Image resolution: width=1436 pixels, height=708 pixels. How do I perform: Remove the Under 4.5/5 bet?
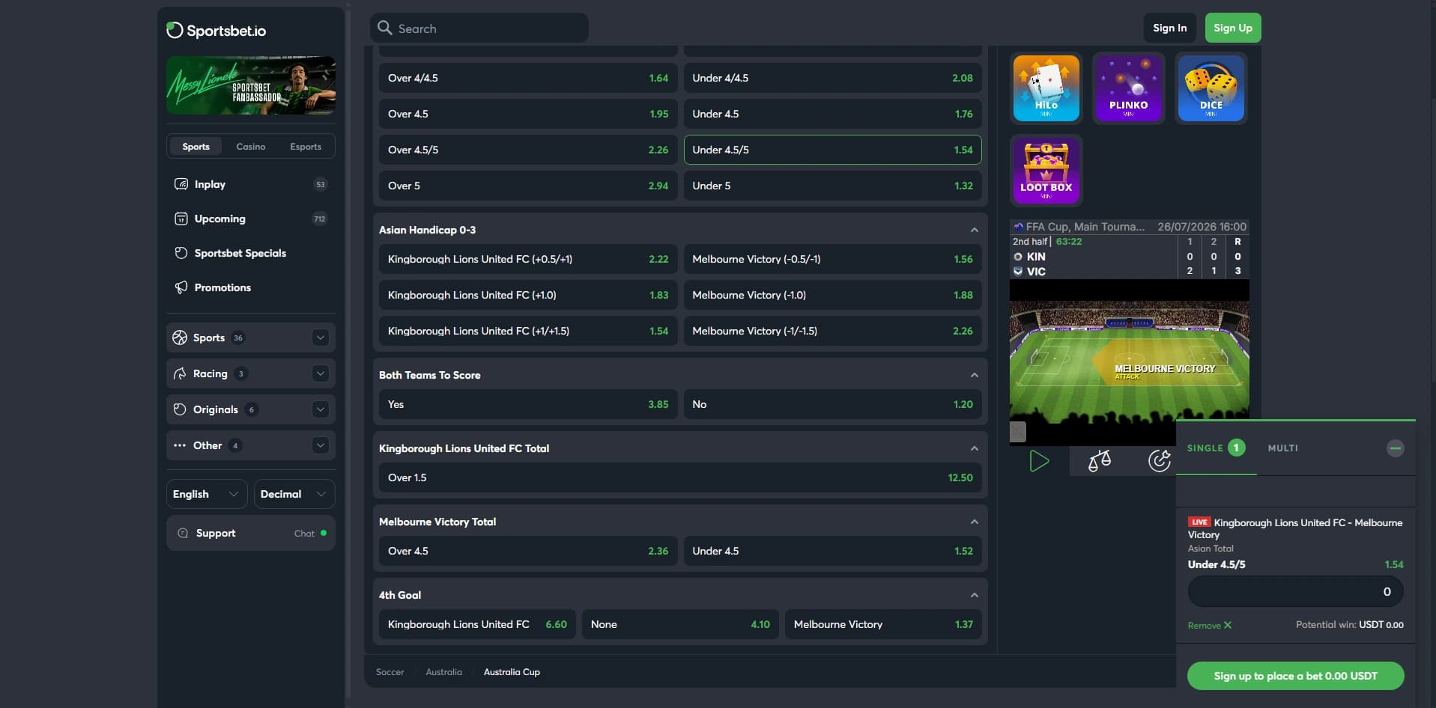coord(1209,625)
